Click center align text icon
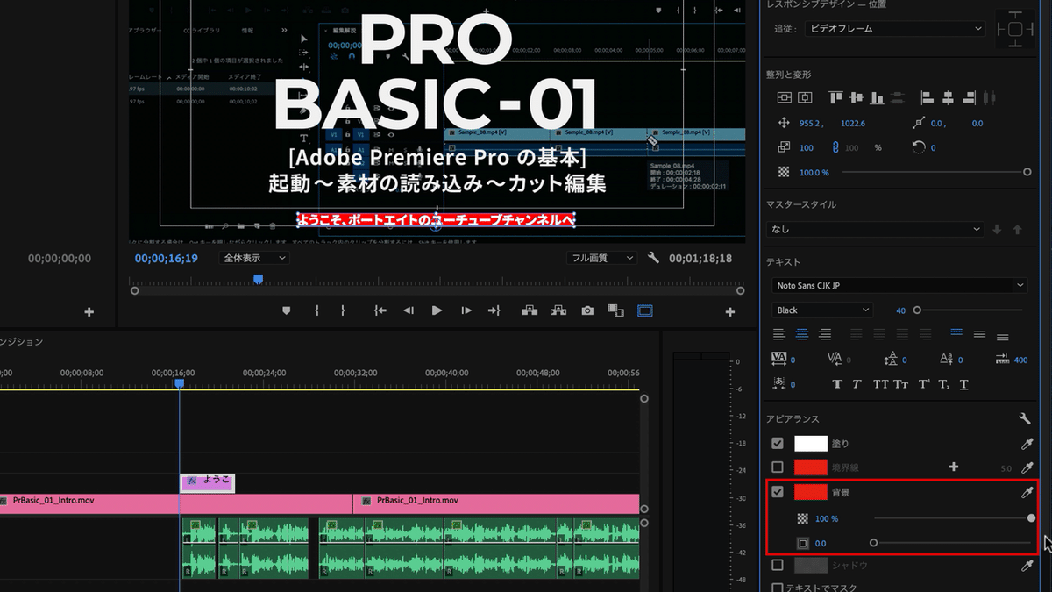This screenshot has height=592, width=1052. point(801,334)
